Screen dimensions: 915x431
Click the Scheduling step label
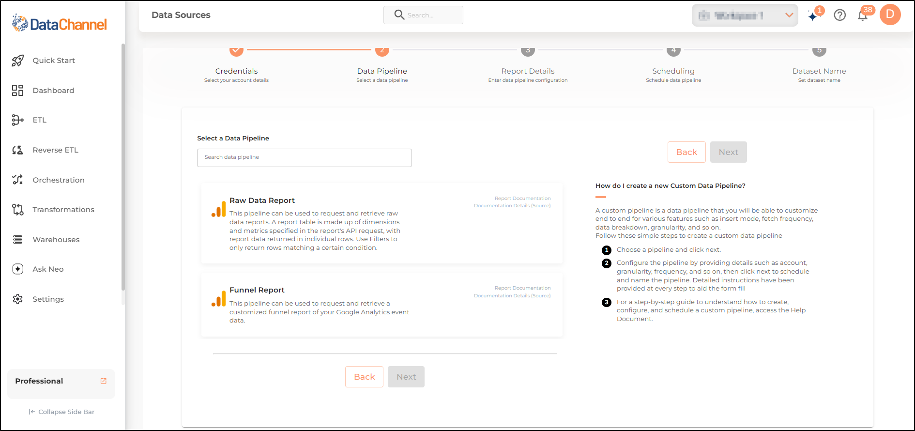(673, 71)
